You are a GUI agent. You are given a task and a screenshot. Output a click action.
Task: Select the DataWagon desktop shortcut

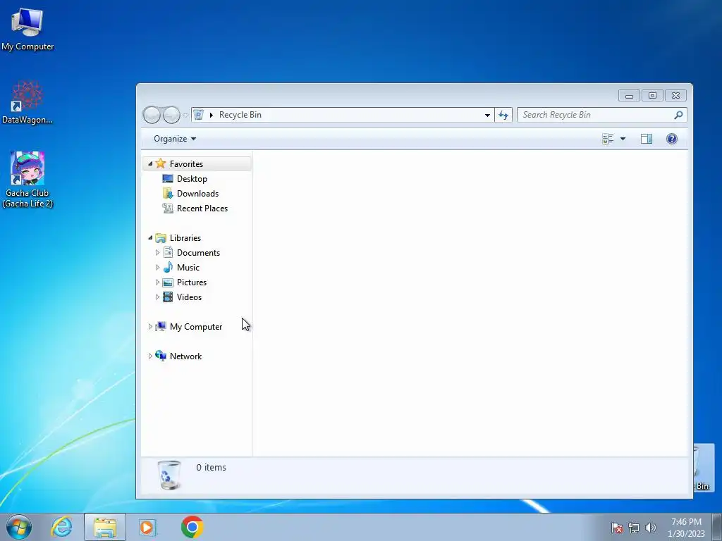point(27,103)
